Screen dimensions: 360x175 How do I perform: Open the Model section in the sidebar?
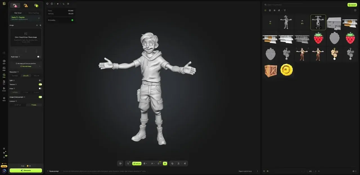[4, 75]
